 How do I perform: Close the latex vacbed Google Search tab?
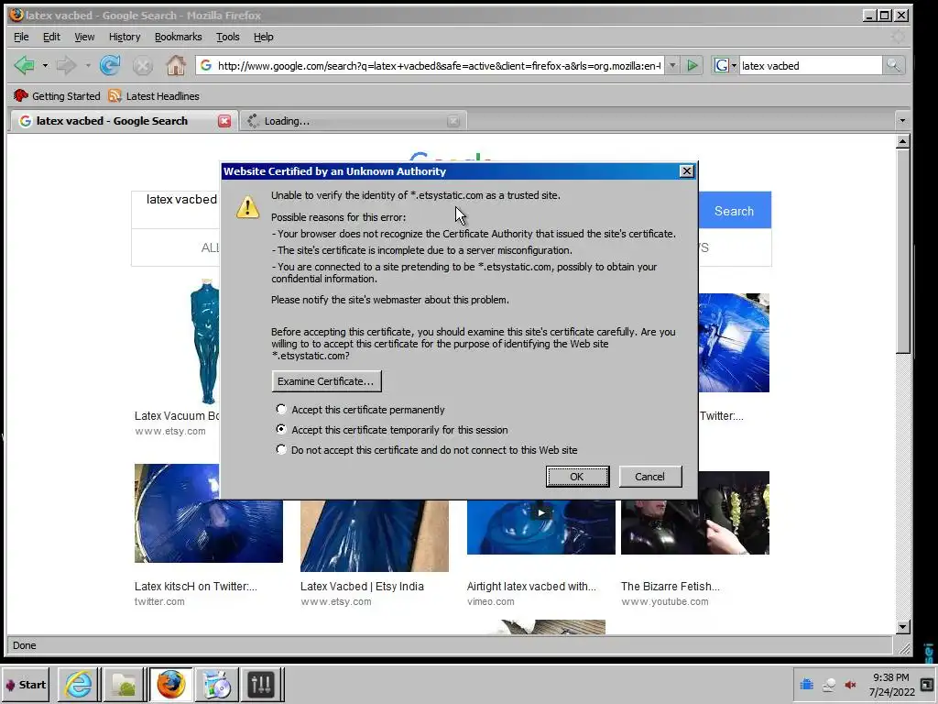tap(224, 121)
